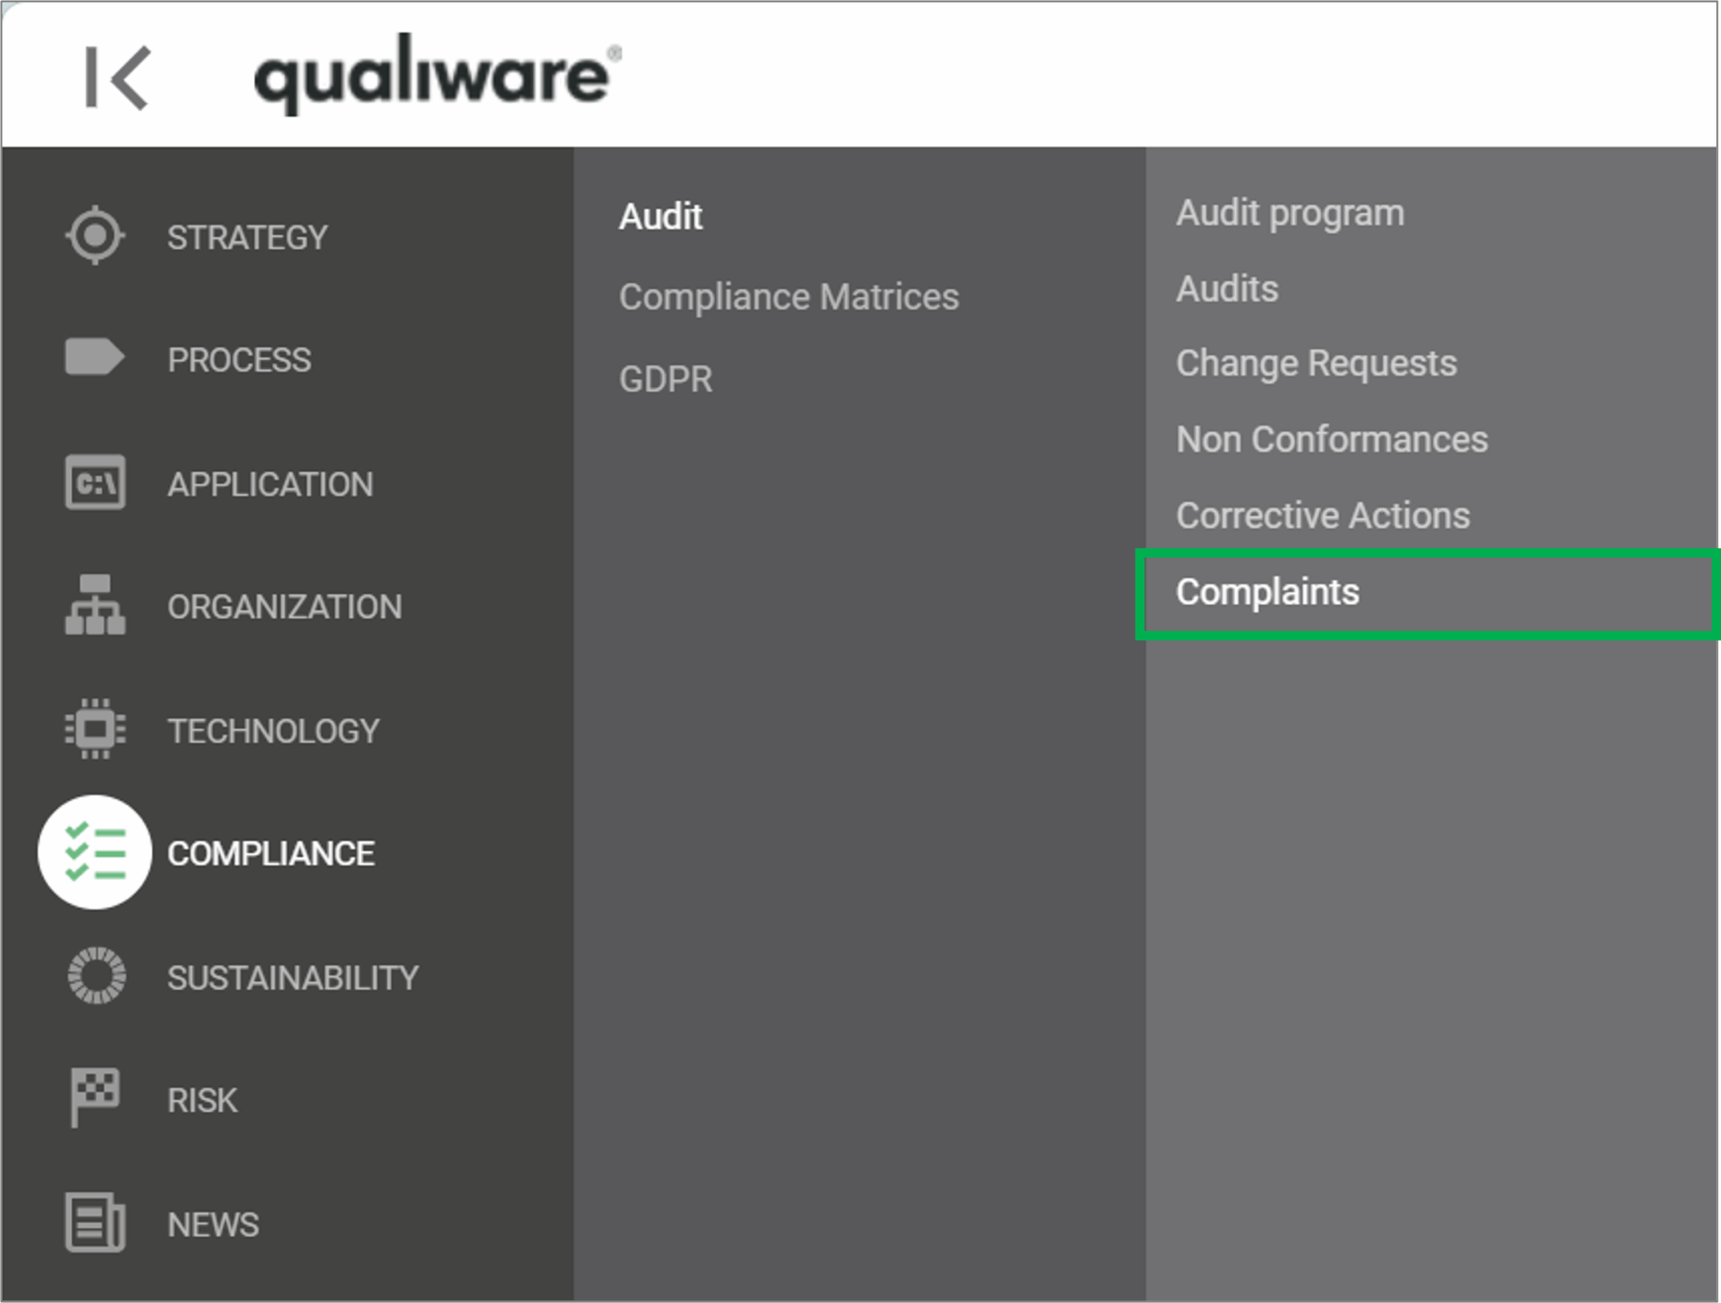The height and width of the screenshot is (1303, 1721).
Task: Open Change Requests
Action: click(x=1316, y=364)
